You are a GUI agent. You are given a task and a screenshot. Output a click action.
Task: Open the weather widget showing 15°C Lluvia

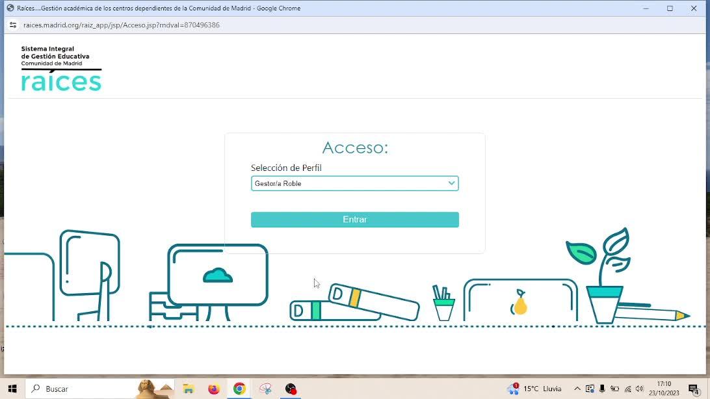pos(534,389)
